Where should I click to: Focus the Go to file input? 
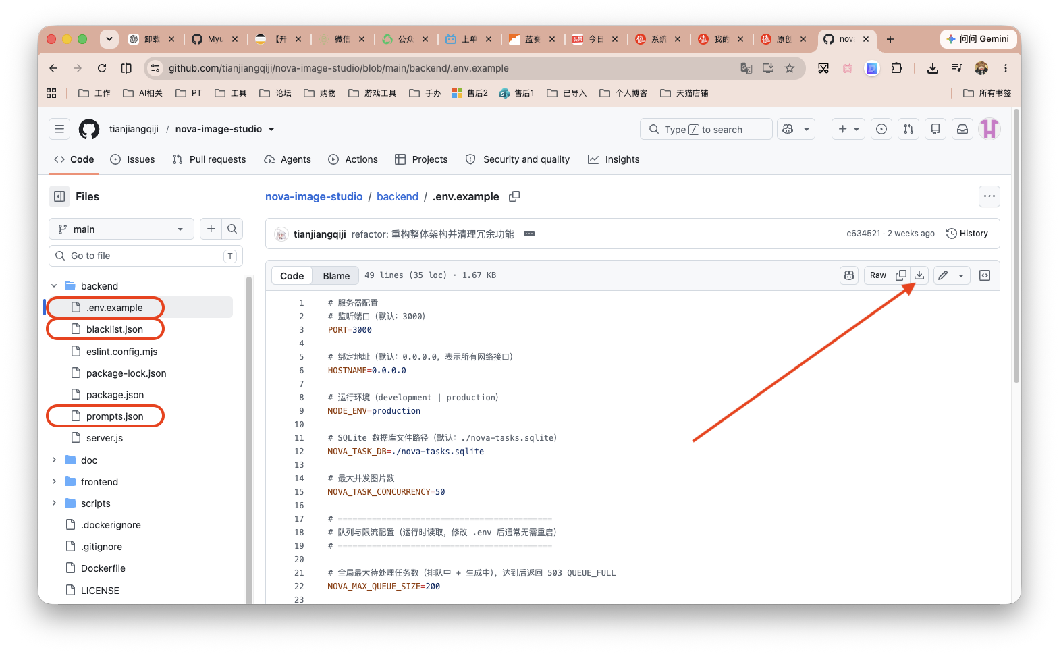146,256
